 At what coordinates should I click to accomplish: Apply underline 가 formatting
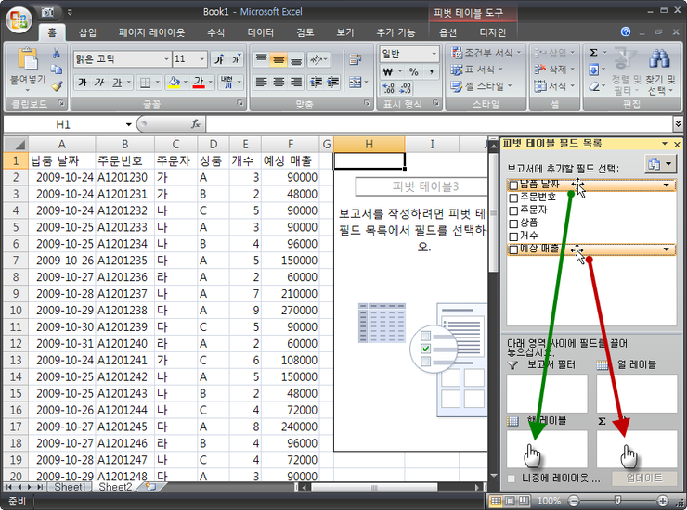pos(117,82)
